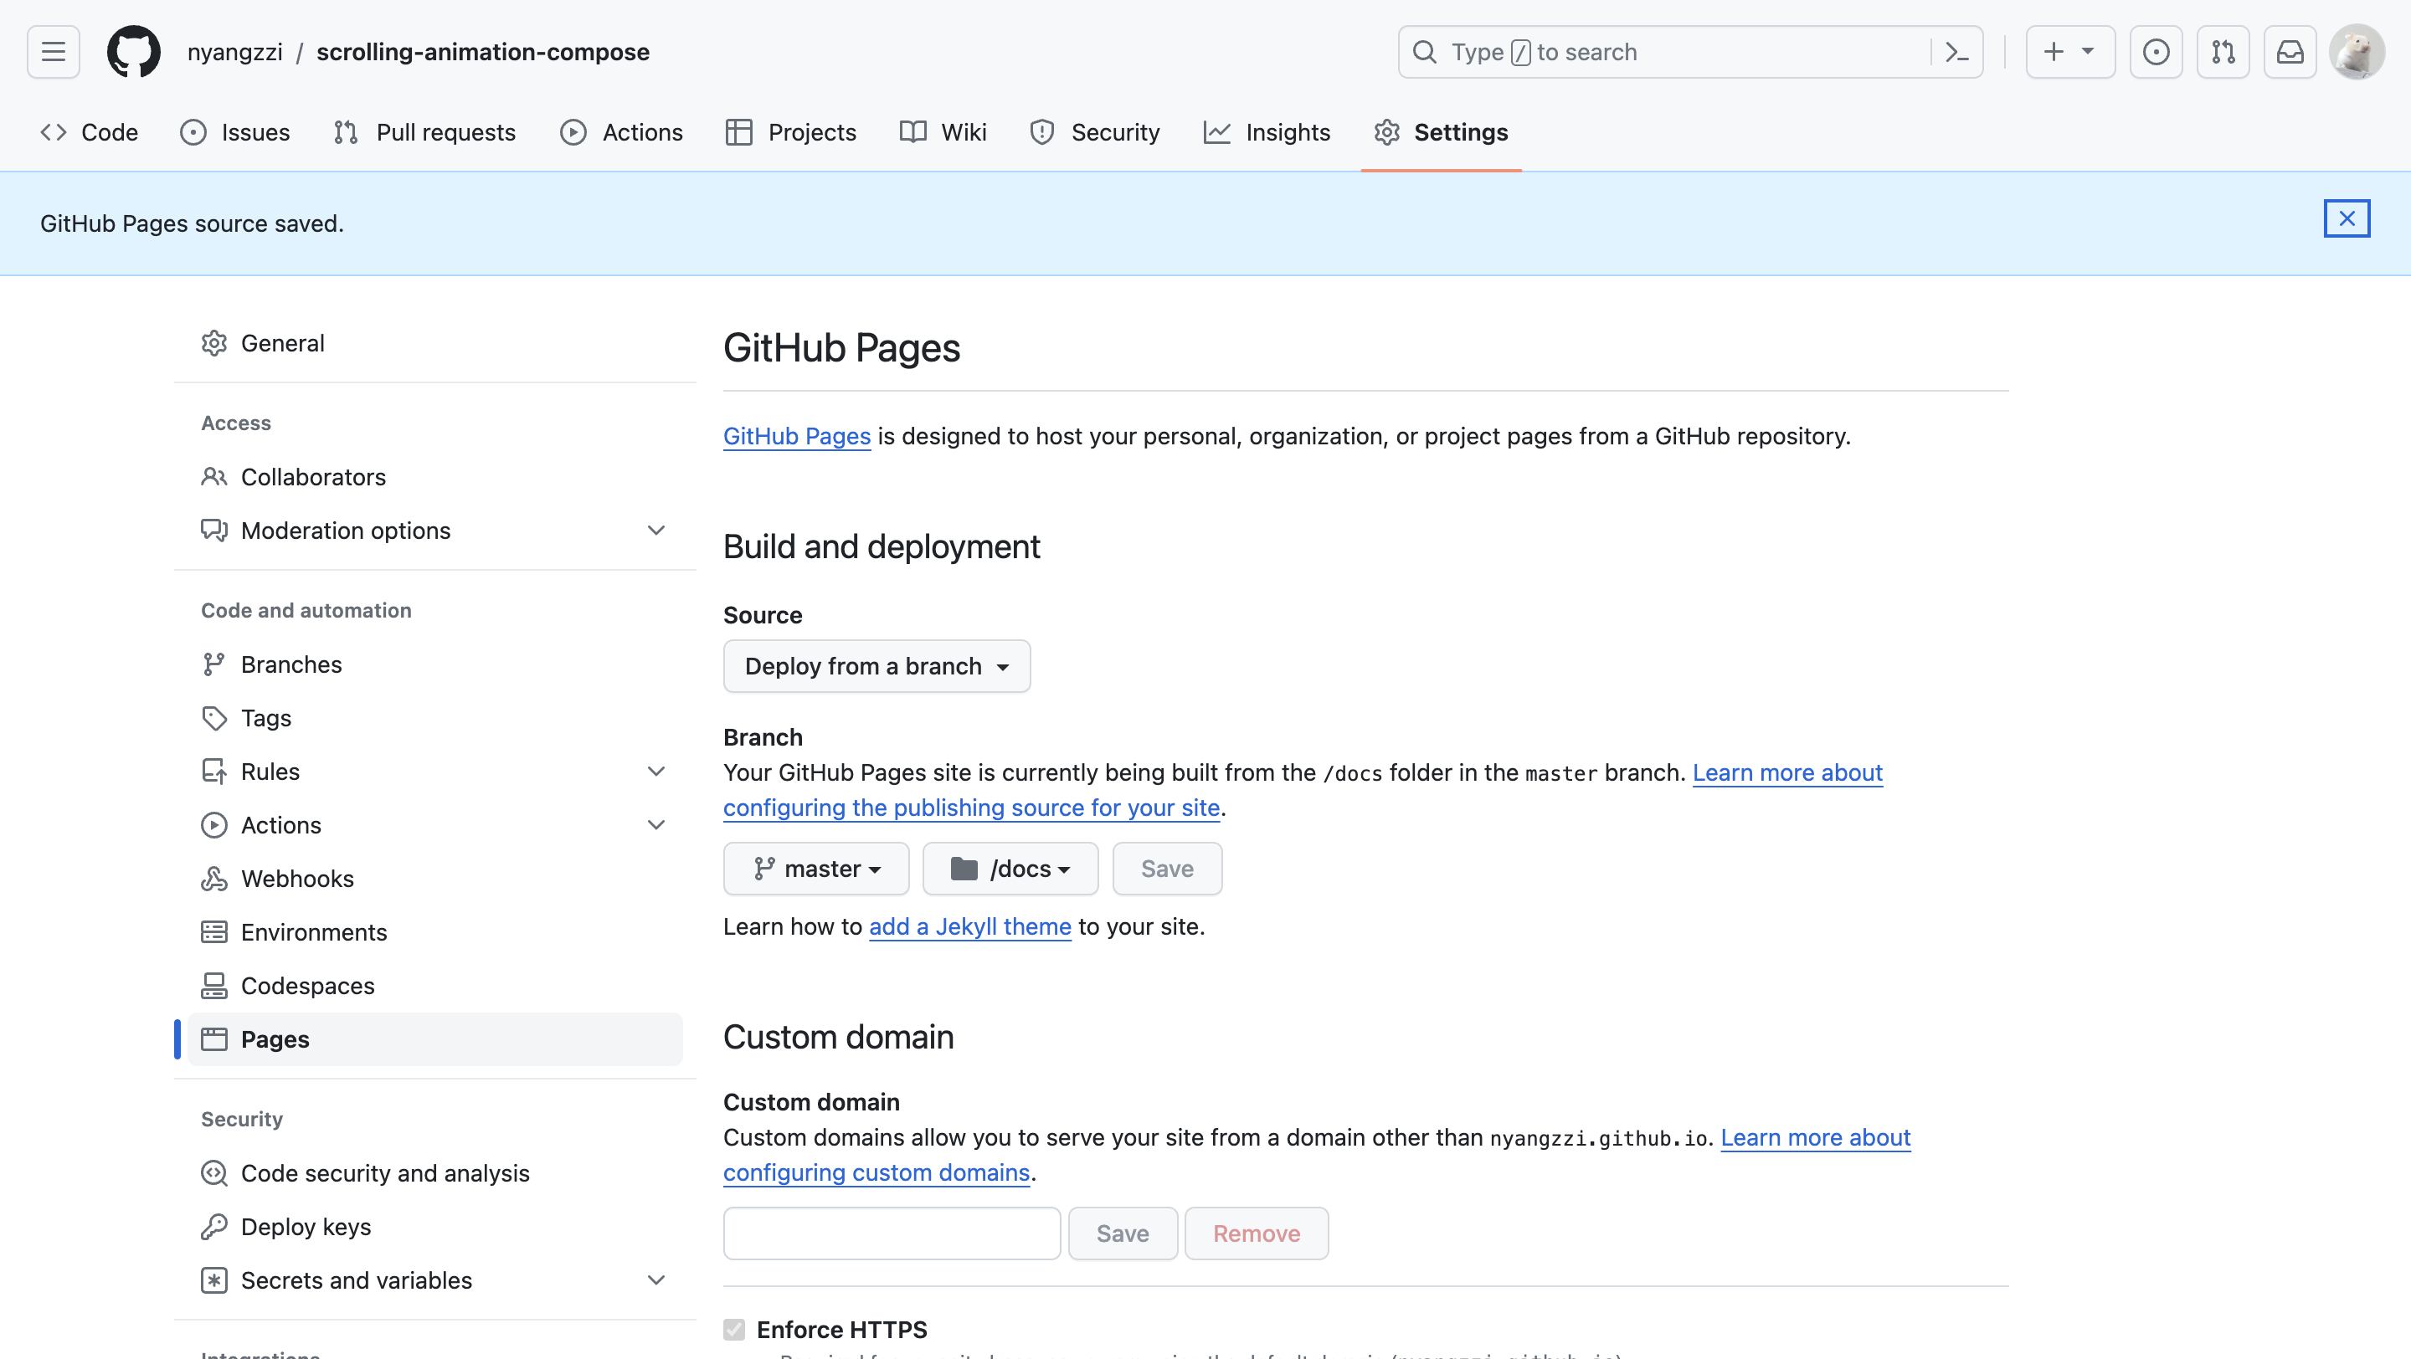Click the custom domain text field
Viewport: 2411px width, 1359px height.
pos(891,1233)
